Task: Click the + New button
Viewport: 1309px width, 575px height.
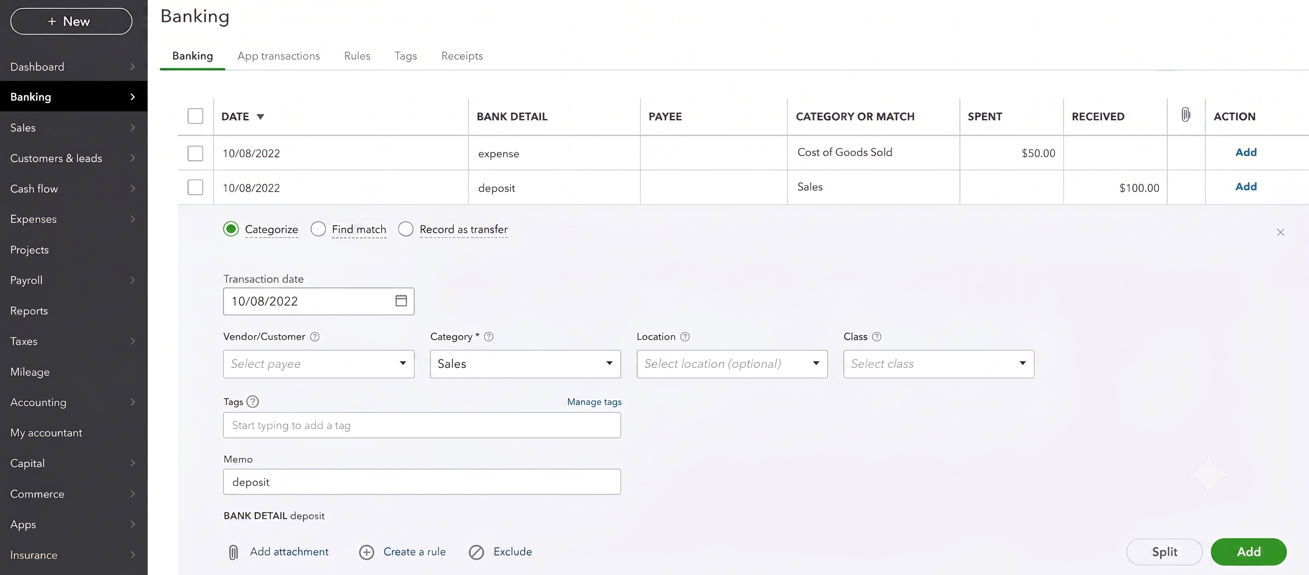Action: [71, 21]
